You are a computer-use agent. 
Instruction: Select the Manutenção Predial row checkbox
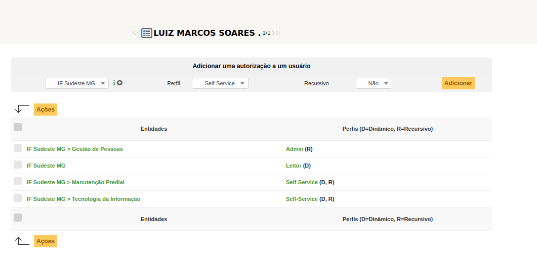pyautogui.click(x=18, y=182)
